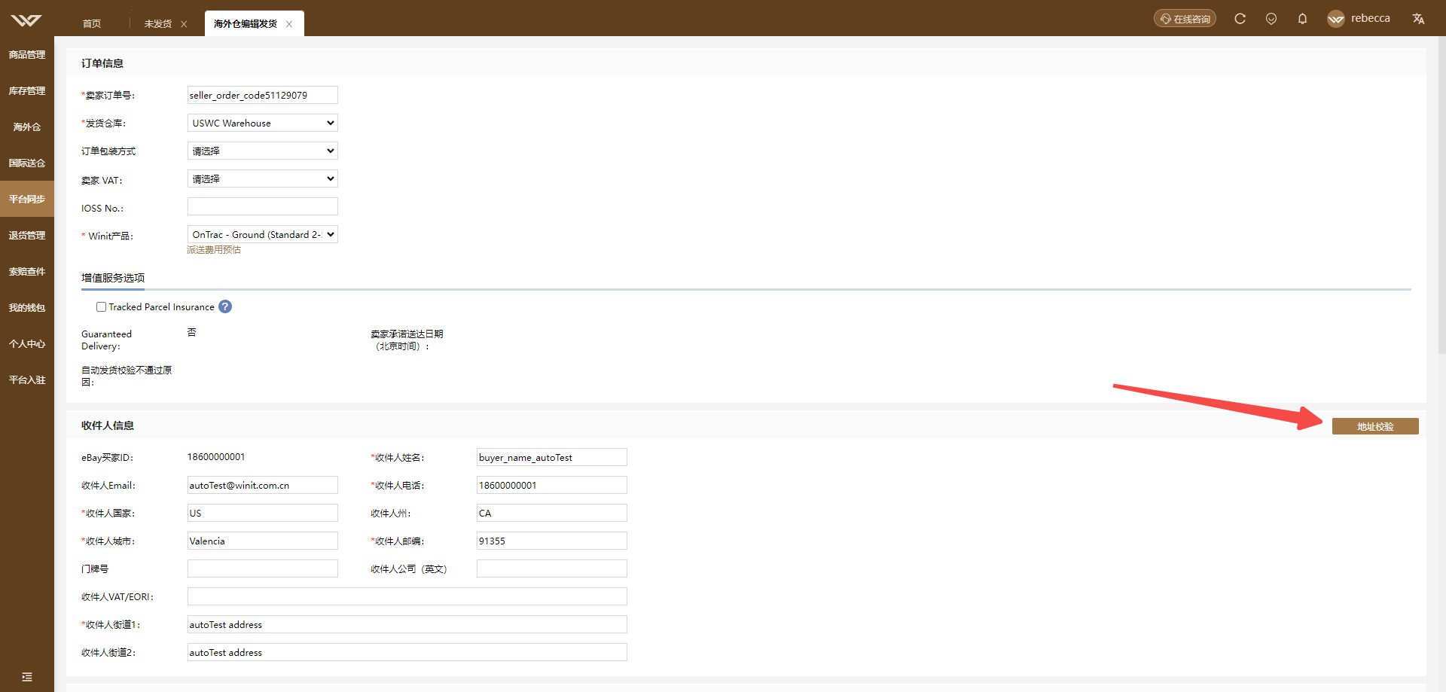Screen dimensions: 1446x692
Task: Open 海外仓 in sidebar
Action: (27, 127)
